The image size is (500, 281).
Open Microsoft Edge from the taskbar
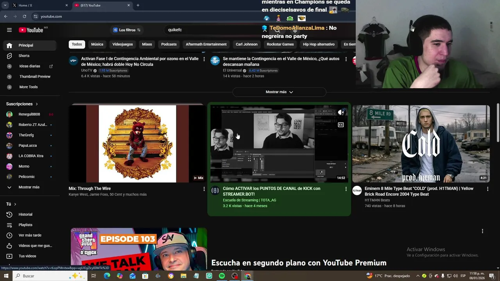pos(107,276)
